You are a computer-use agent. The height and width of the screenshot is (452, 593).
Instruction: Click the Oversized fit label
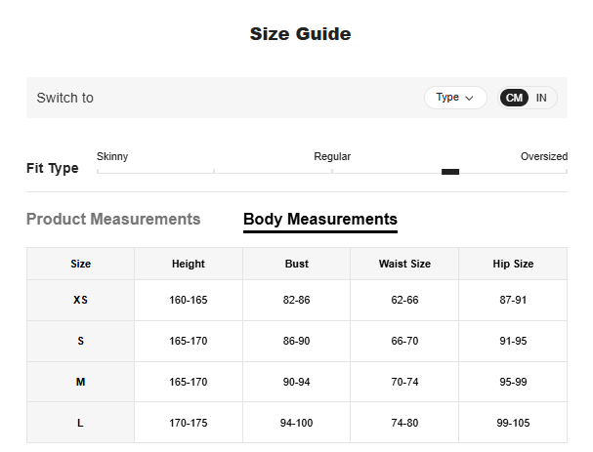coord(543,156)
